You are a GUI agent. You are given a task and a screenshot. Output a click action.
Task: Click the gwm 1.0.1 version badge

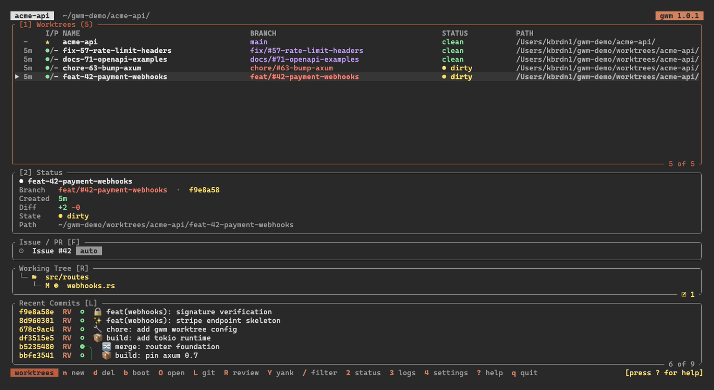[679, 16]
